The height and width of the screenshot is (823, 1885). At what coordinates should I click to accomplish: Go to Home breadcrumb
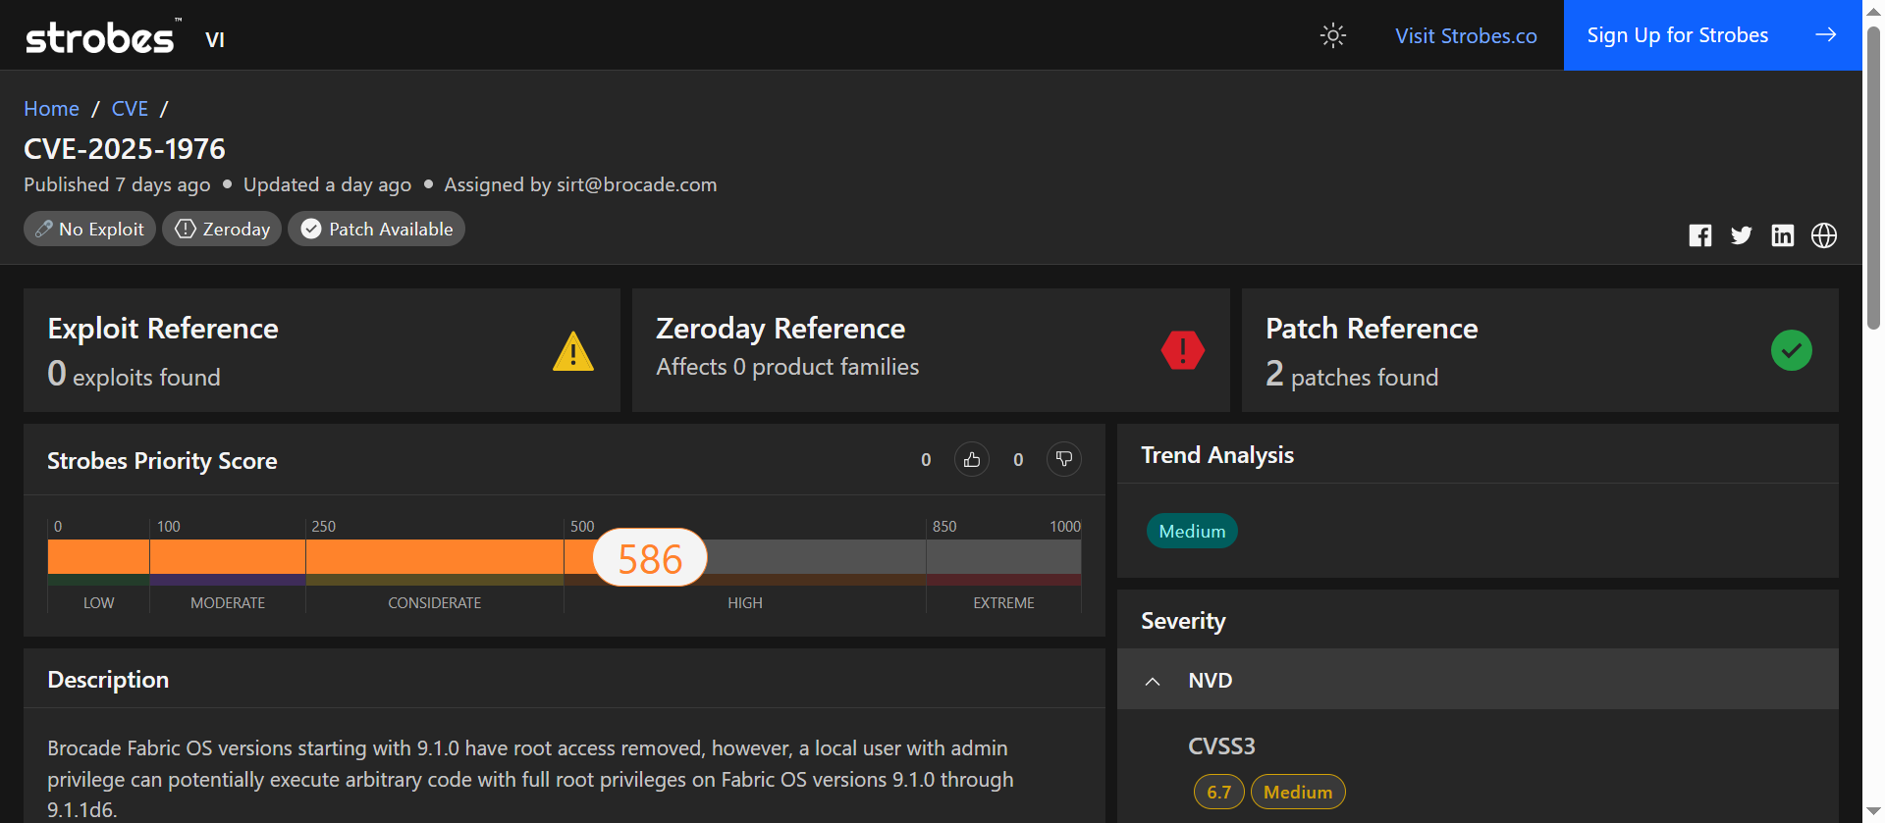tap(51, 108)
